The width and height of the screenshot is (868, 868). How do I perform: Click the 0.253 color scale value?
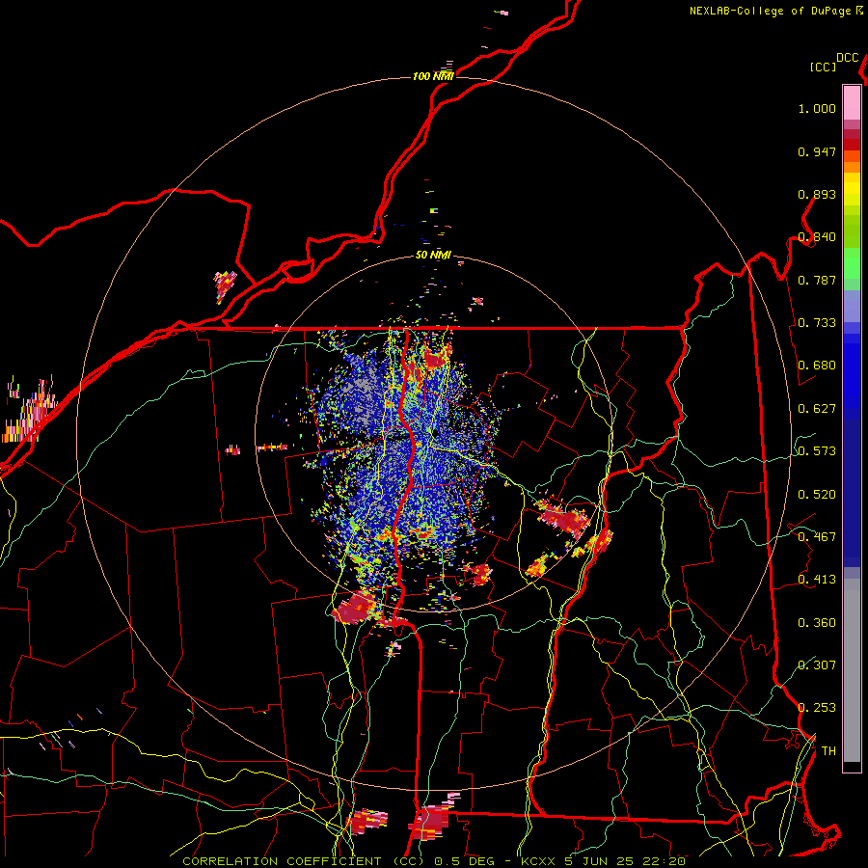817,708
